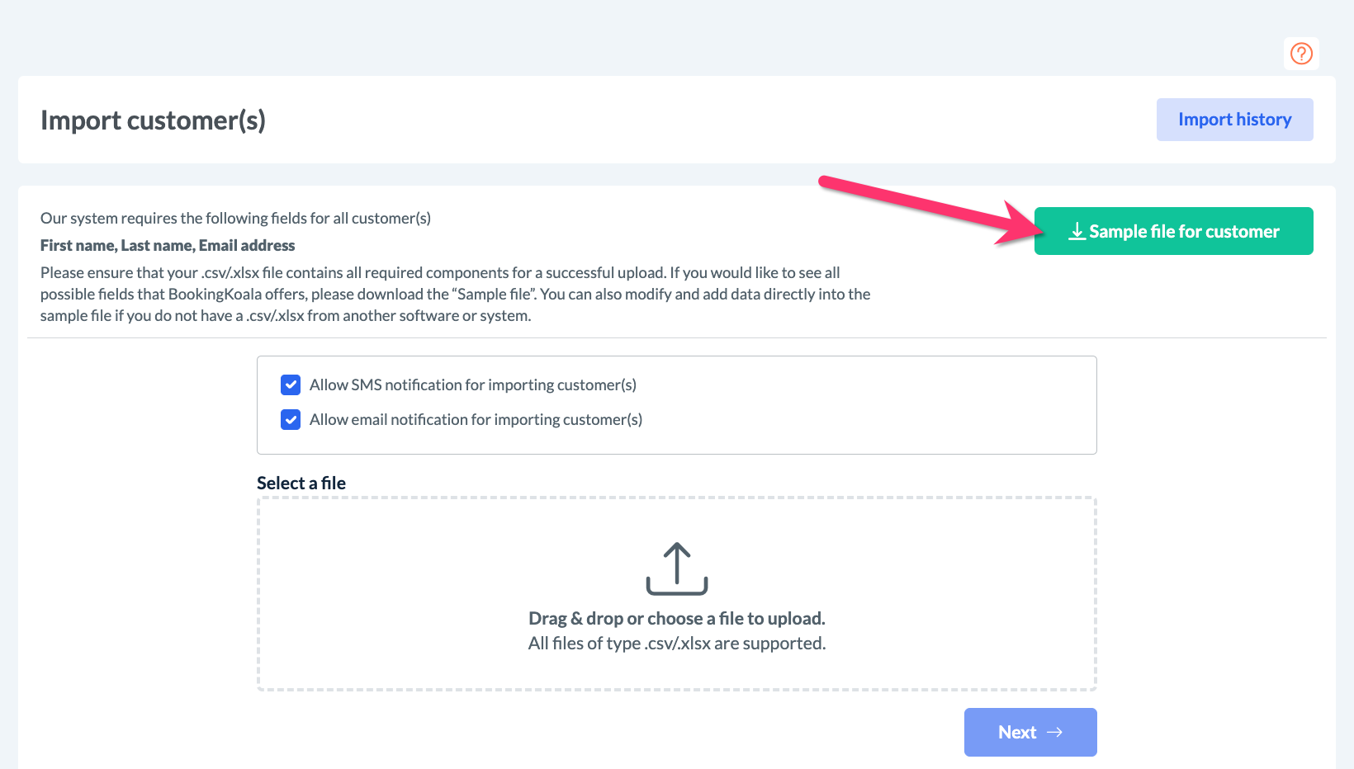Click the "All files of type .csv/.xlsx" text
The height and width of the screenshot is (769, 1354).
pyautogui.click(x=676, y=644)
